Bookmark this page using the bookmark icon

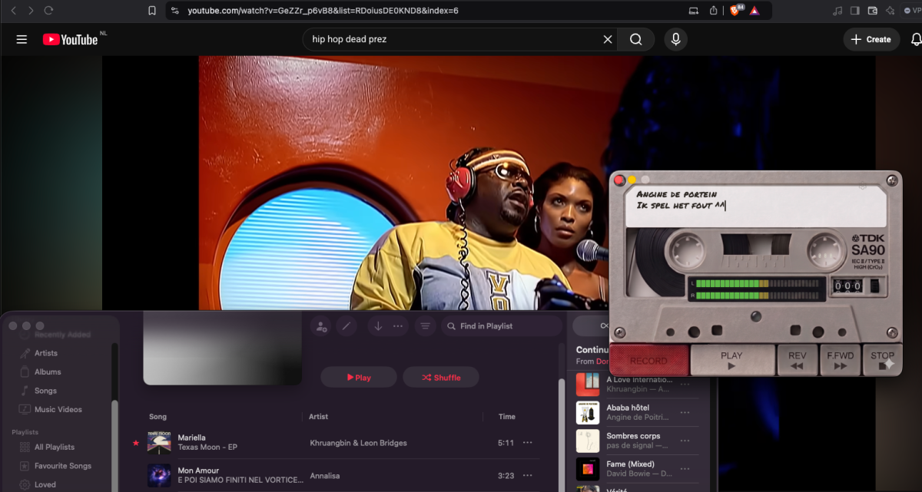pos(152,11)
